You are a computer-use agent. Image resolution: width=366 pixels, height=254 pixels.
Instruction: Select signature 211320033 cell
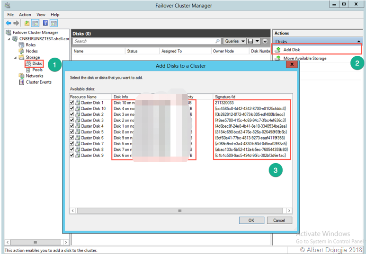coord(224,103)
